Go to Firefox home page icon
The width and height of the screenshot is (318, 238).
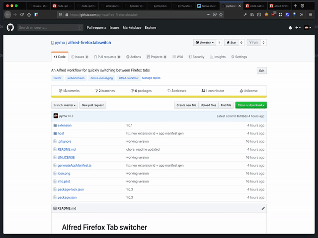tap(29, 14)
